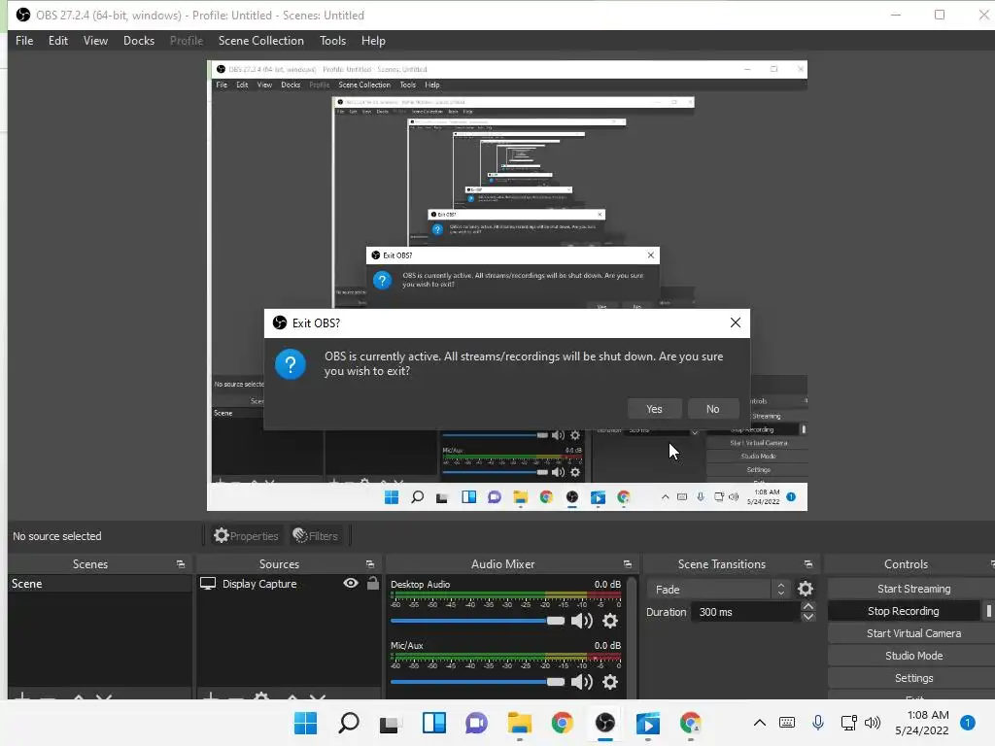Close the Exit OBS dialog with X

tap(735, 322)
